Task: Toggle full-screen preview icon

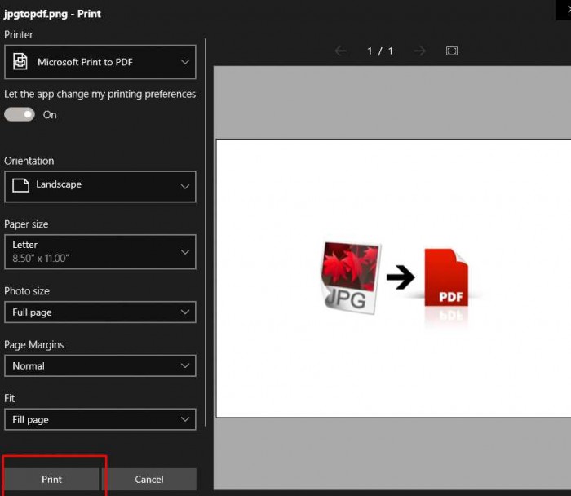Action: pyautogui.click(x=452, y=51)
